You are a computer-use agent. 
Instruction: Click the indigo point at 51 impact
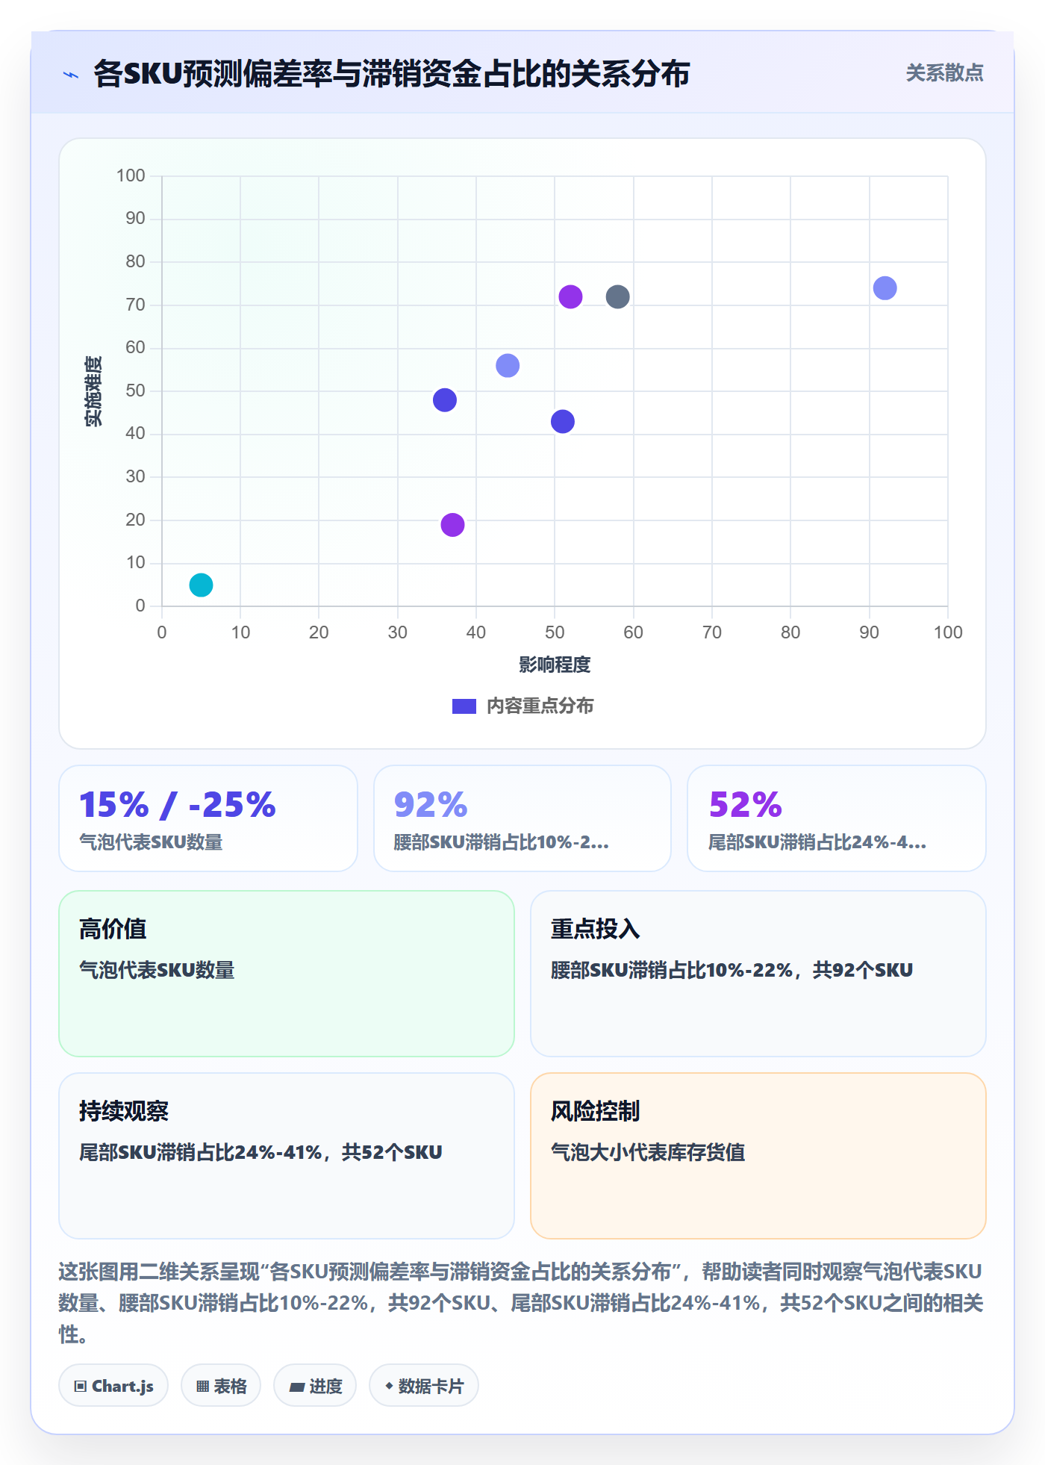(x=563, y=422)
